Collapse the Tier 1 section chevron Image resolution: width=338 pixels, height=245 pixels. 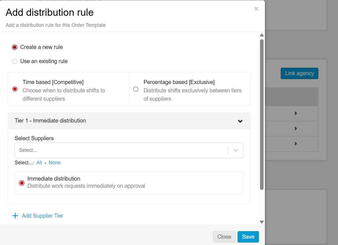240,121
